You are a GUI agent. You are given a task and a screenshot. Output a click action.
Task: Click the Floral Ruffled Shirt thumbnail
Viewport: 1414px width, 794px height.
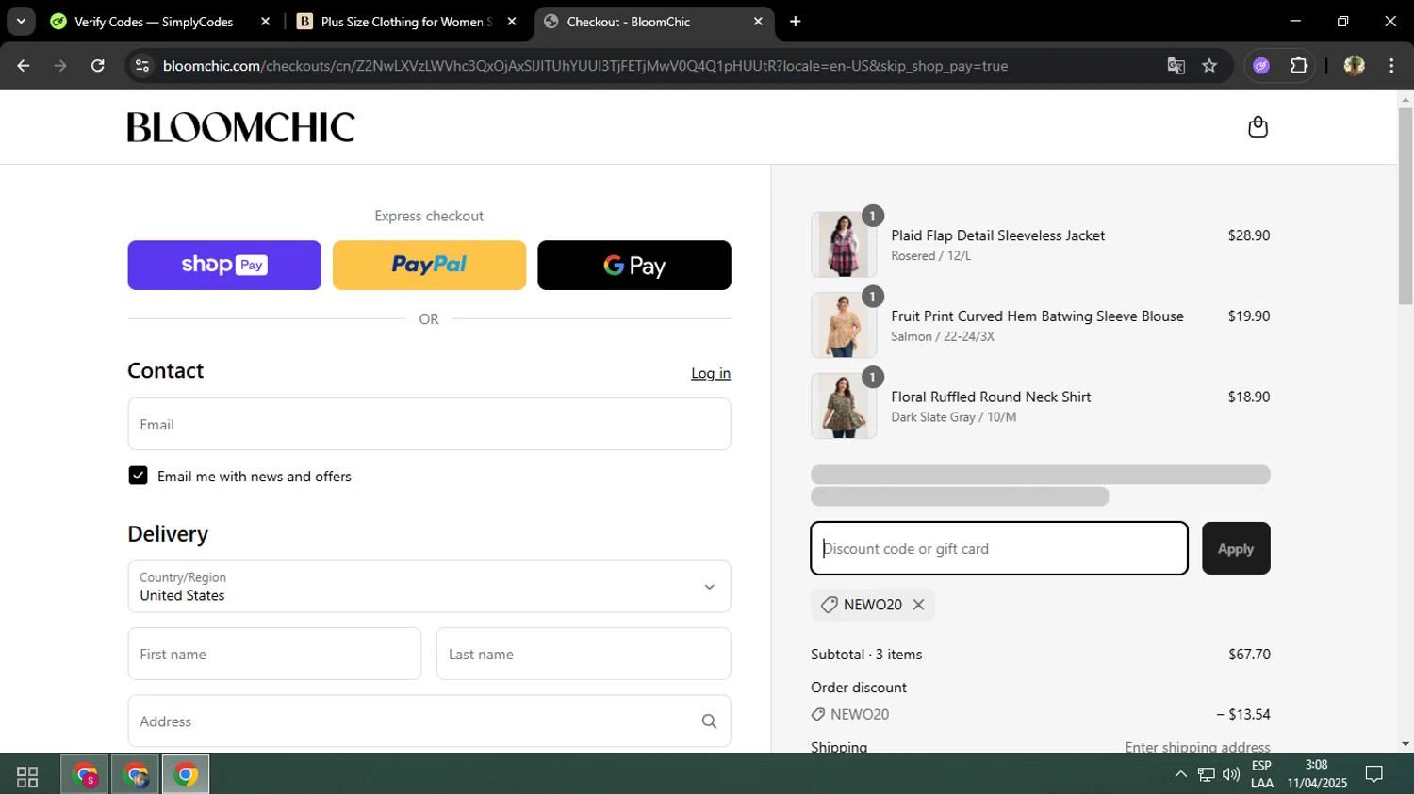[844, 406]
